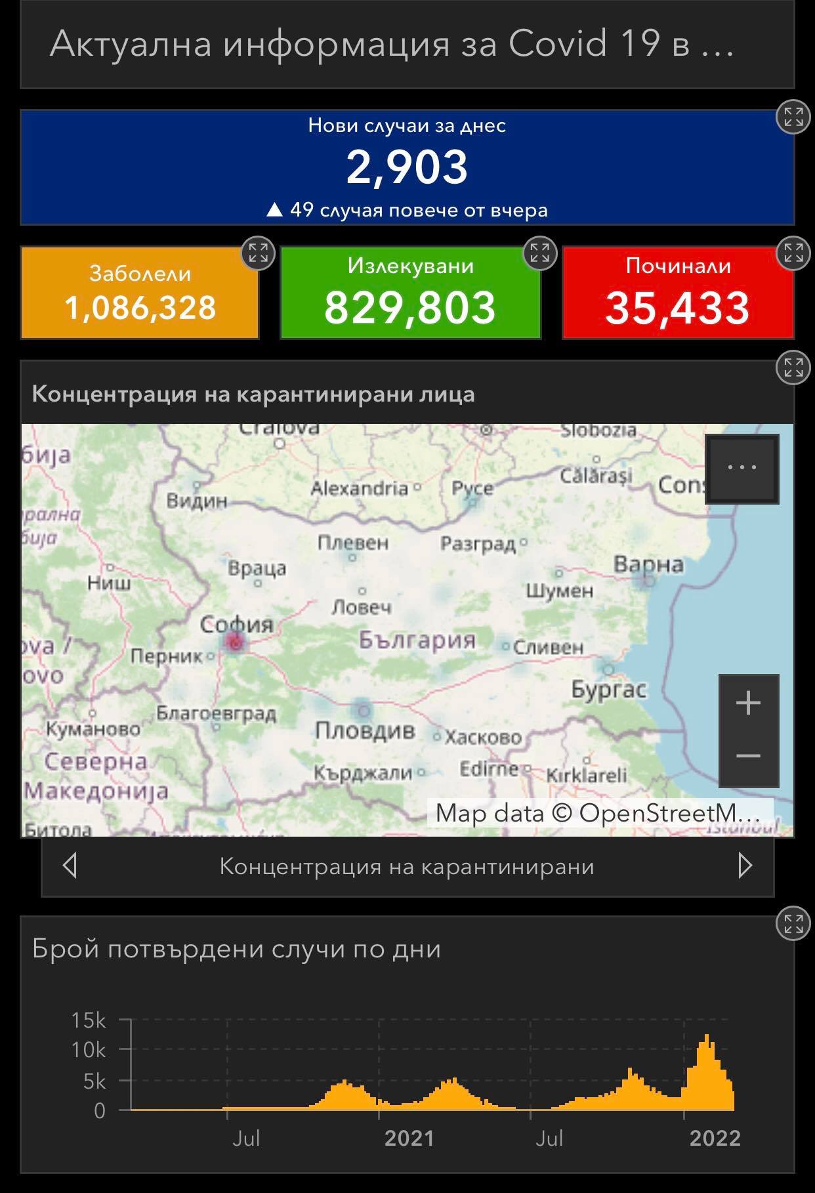The image size is (815, 1193).
Task: Click the България country label
Action: coord(417,639)
